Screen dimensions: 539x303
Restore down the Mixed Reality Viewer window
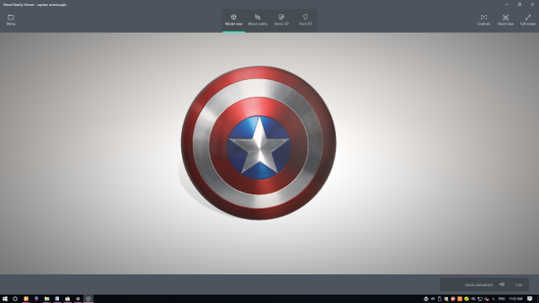tap(520, 4)
